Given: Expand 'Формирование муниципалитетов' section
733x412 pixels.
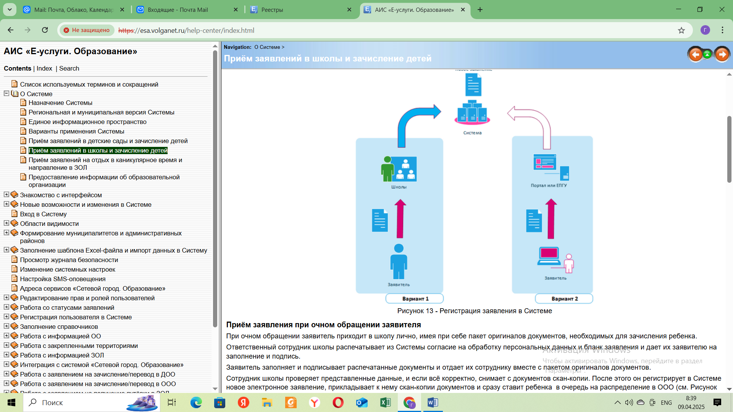Looking at the screenshot, I should click(6, 233).
